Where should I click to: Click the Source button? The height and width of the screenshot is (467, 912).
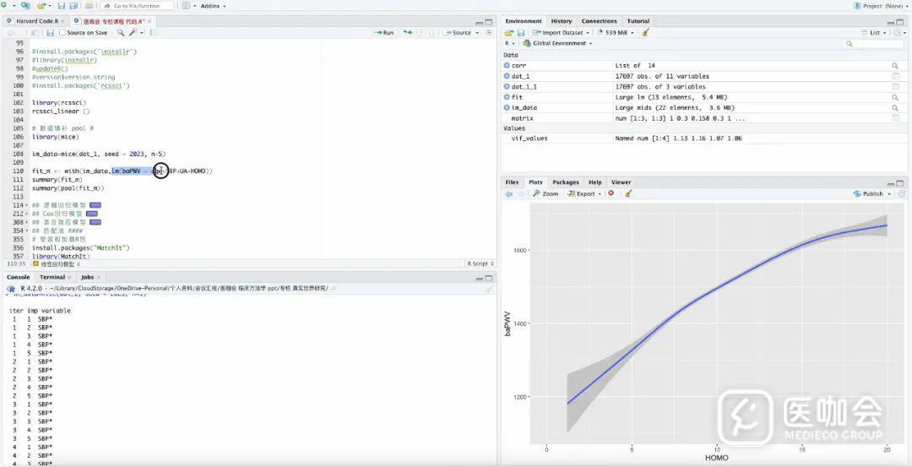[x=457, y=33]
